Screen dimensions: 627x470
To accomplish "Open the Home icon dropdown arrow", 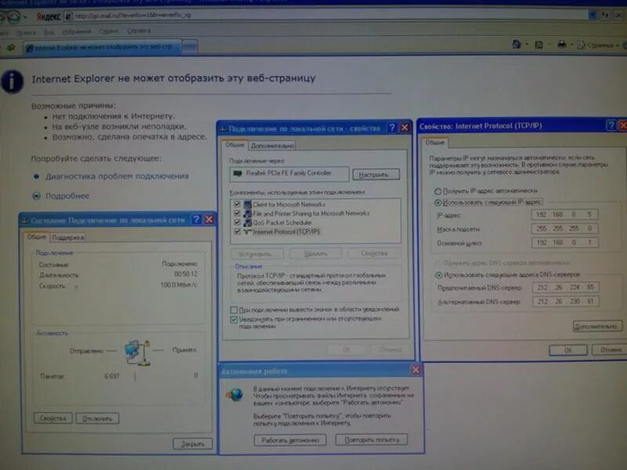I will 527,45.
